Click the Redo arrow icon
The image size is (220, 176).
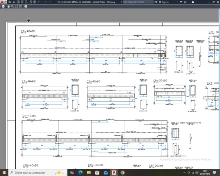(x=45, y=2)
